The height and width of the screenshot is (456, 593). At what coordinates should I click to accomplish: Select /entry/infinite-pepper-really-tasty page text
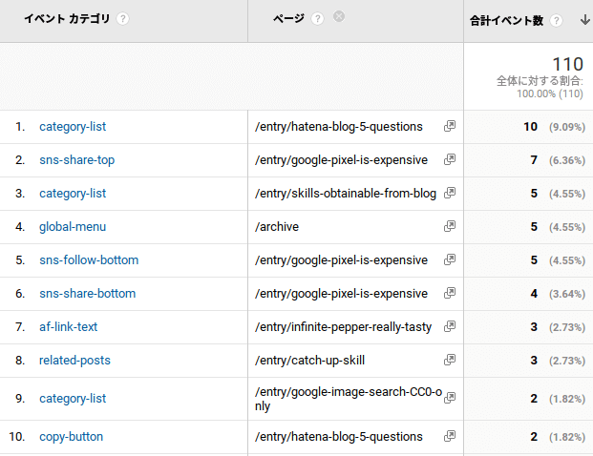click(x=343, y=327)
